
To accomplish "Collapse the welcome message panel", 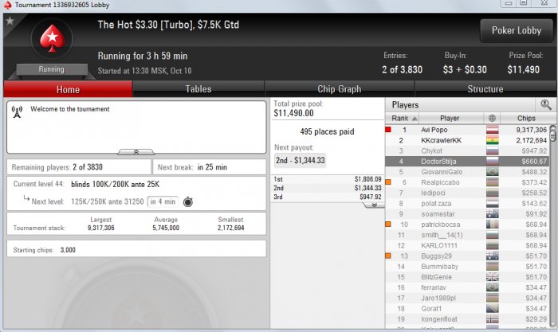I will click(x=136, y=152).
